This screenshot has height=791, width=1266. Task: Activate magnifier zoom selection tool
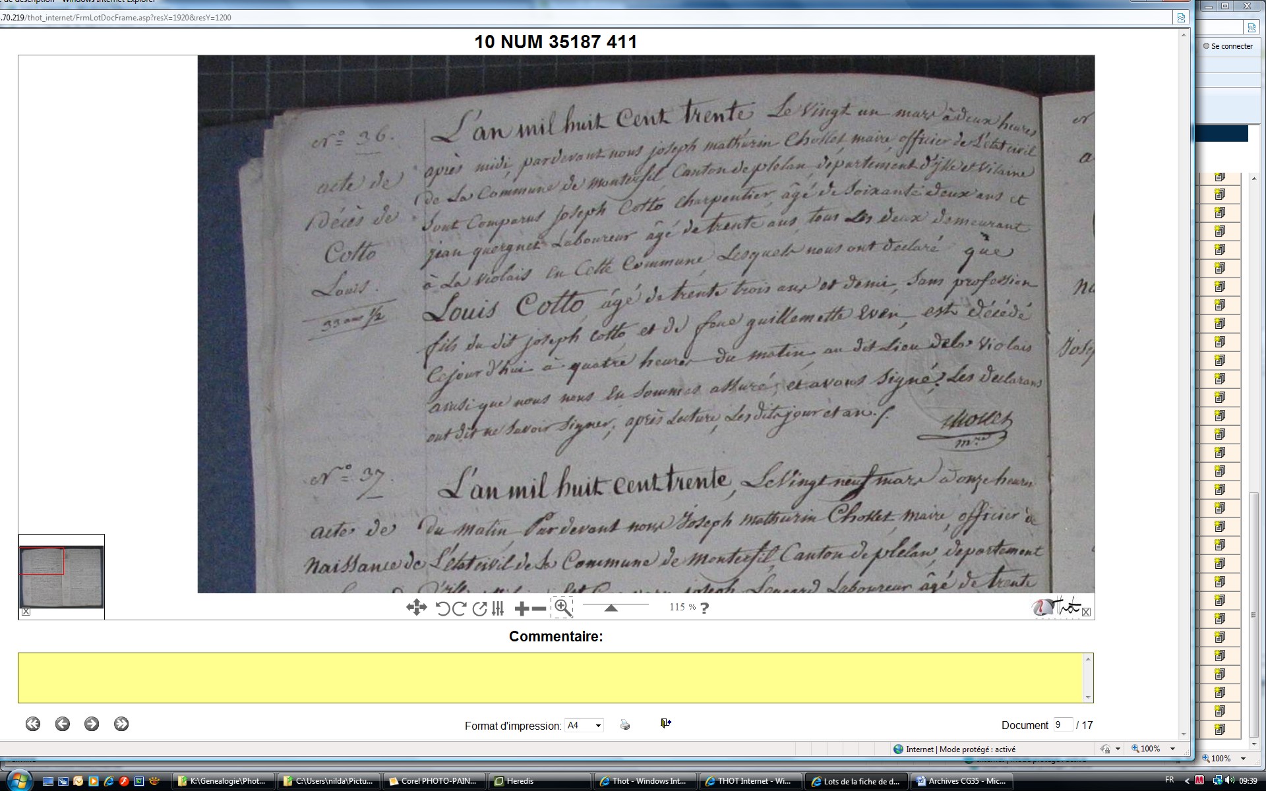coord(562,608)
